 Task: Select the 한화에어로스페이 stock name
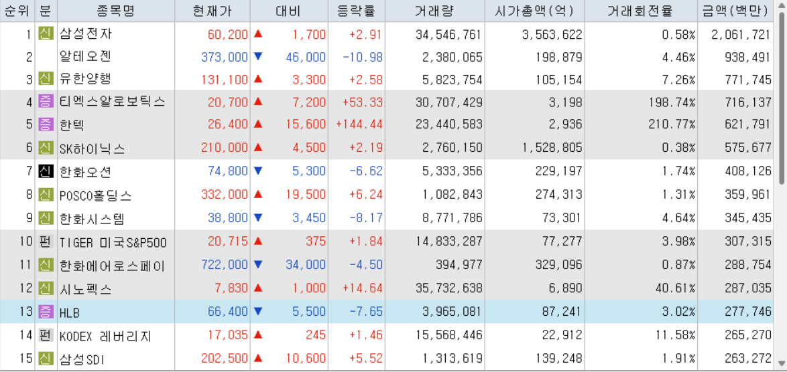click(x=112, y=265)
